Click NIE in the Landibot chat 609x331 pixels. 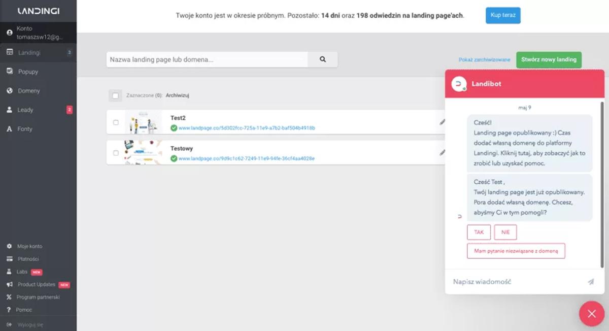tap(505, 233)
